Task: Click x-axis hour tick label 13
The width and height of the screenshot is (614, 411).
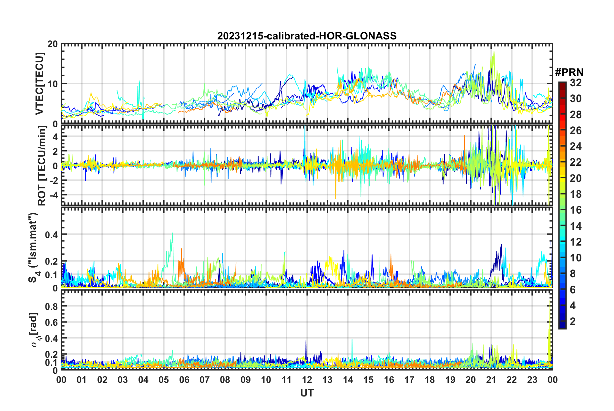Action: pyautogui.click(x=327, y=380)
